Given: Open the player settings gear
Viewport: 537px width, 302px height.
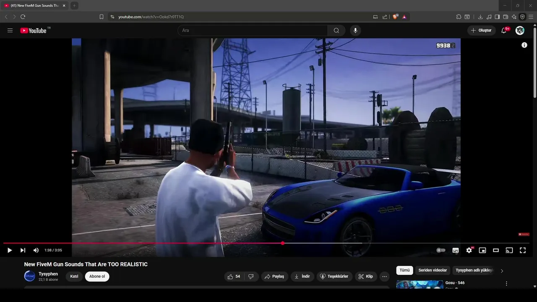Looking at the screenshot, I should pyautogui.click(x=469, y=250).
